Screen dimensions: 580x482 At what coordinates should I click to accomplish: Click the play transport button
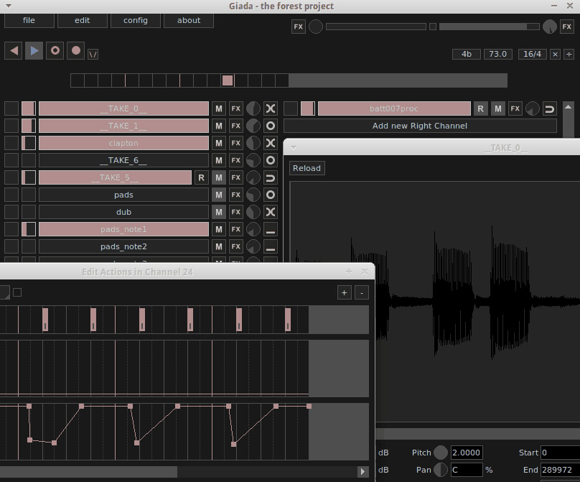click(34, 51)
